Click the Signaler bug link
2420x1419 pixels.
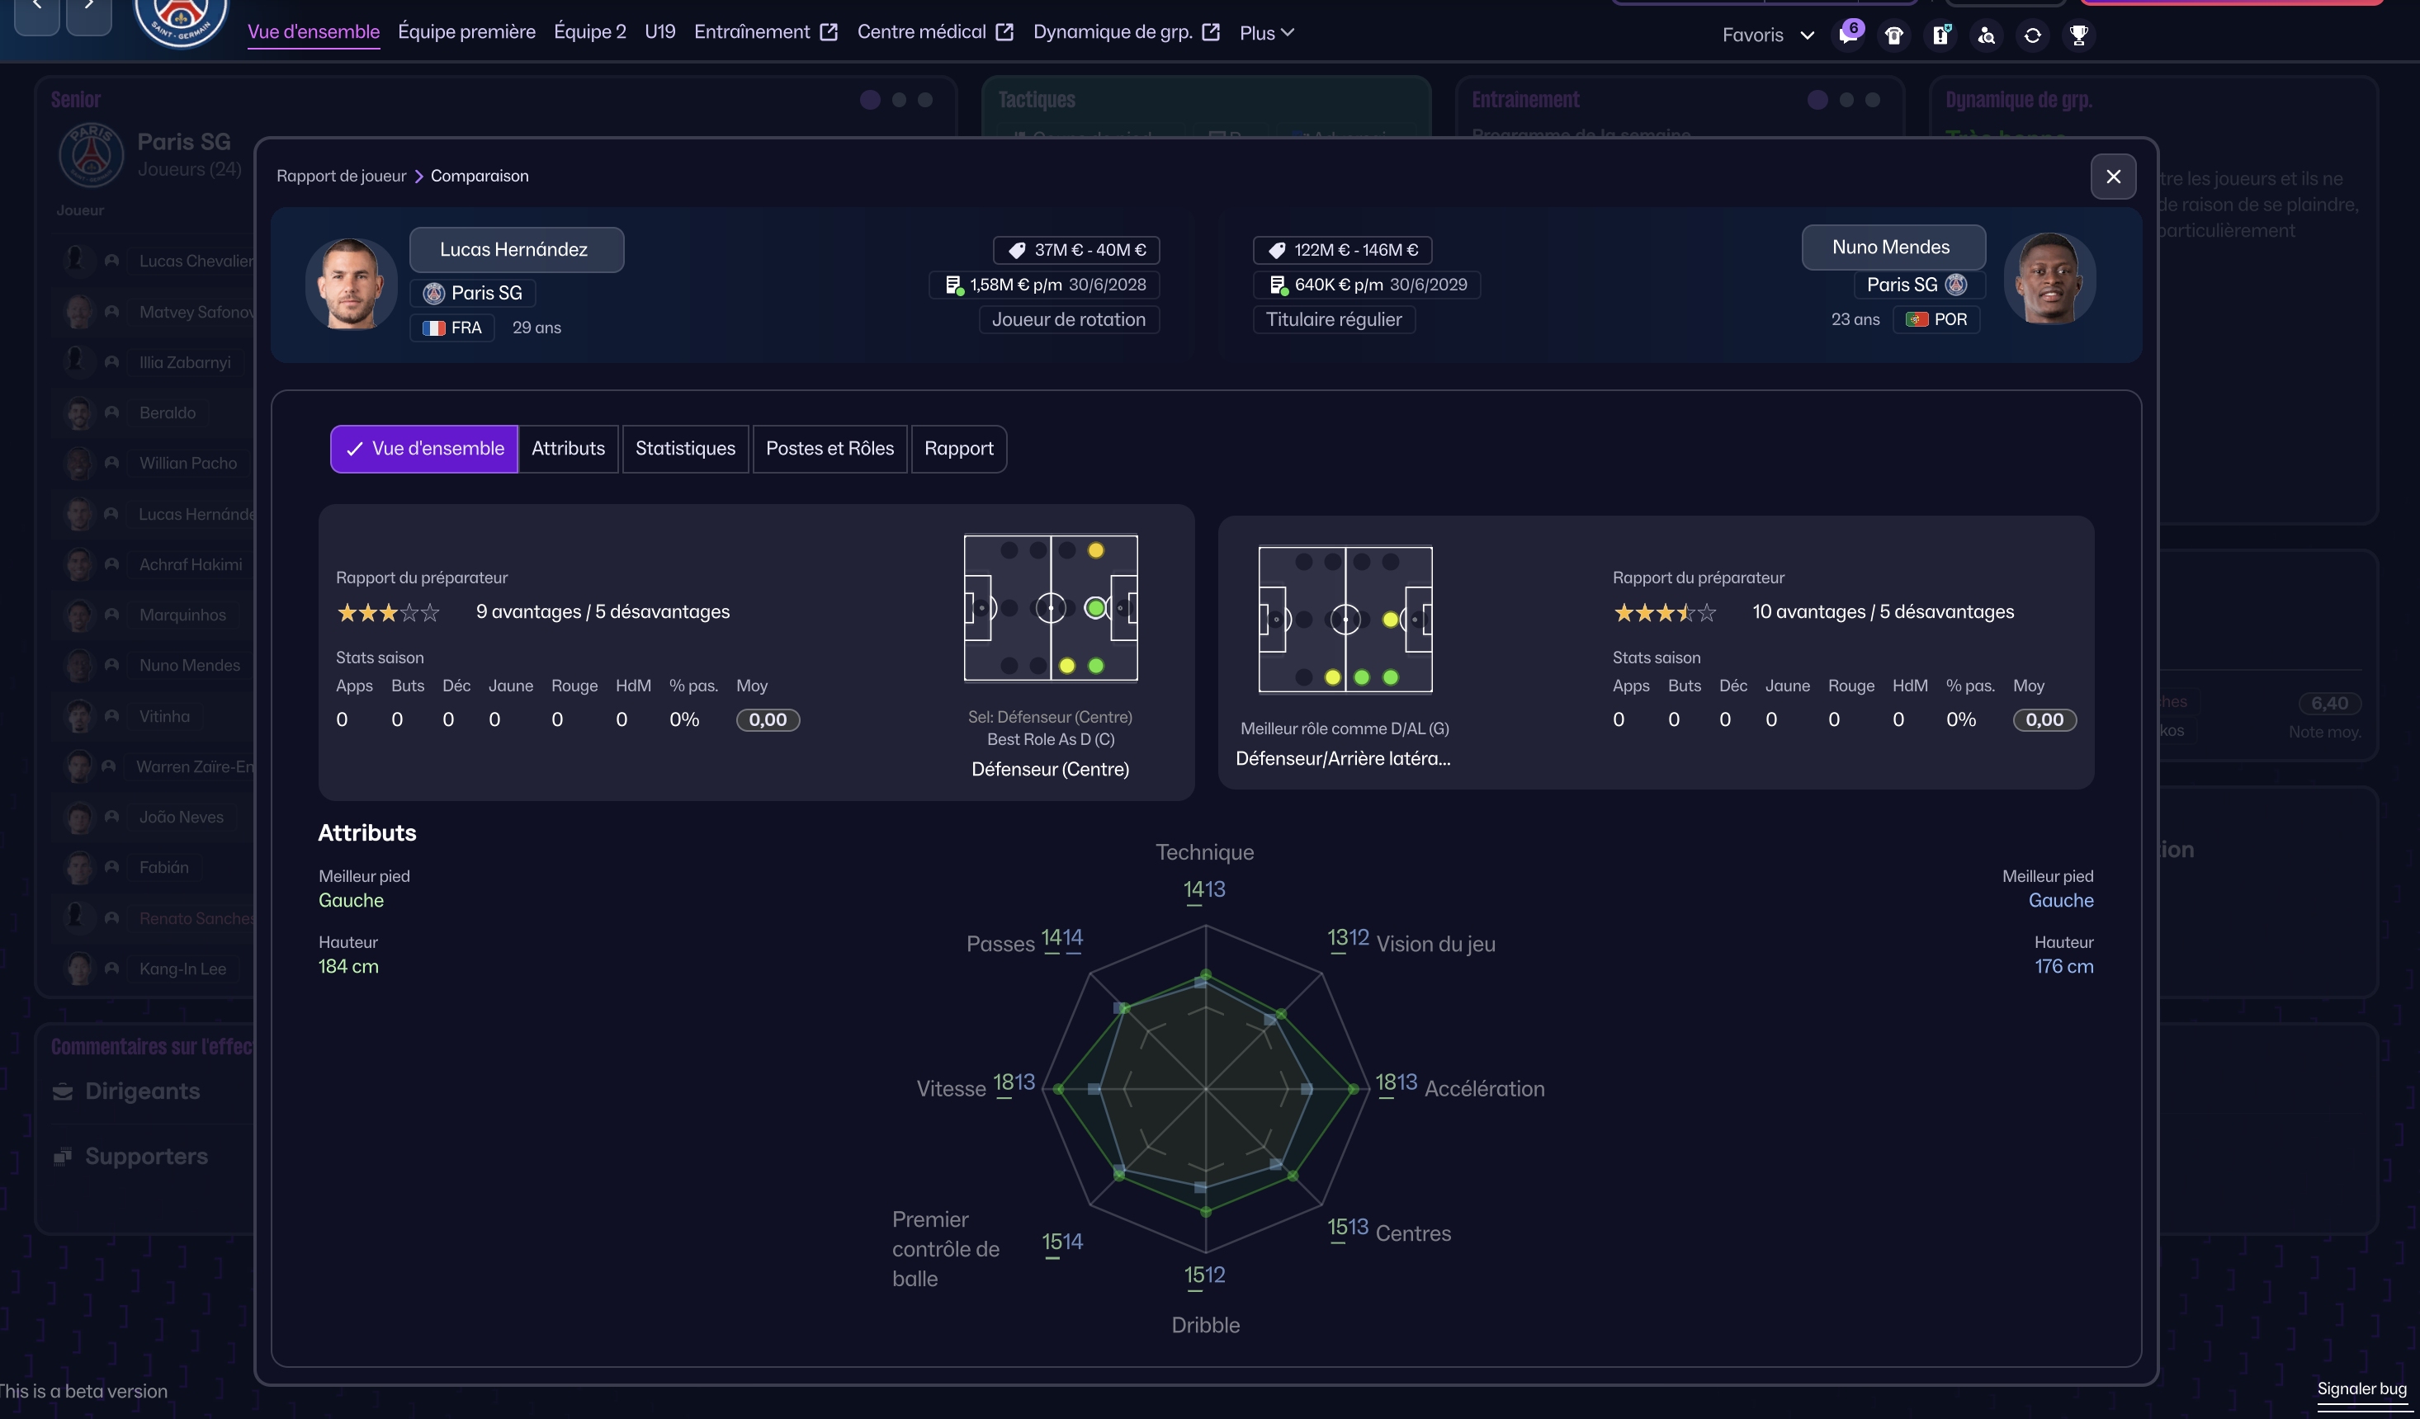2361,1389
